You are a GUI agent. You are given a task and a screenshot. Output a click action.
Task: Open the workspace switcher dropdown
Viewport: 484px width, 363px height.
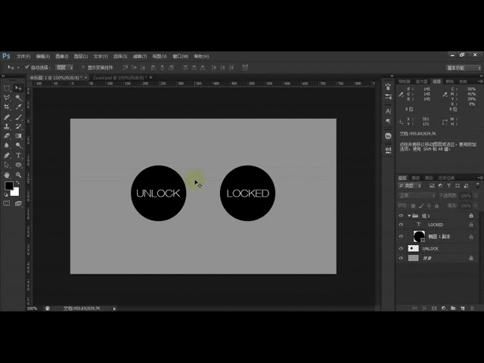point(463,67)
